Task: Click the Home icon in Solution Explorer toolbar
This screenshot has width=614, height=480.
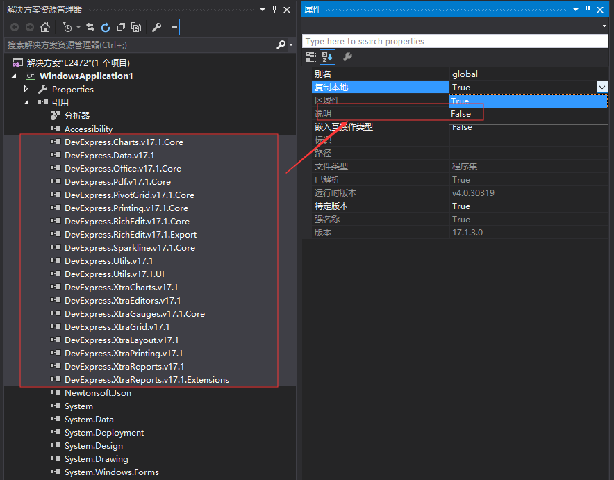Action: (45, 27)
